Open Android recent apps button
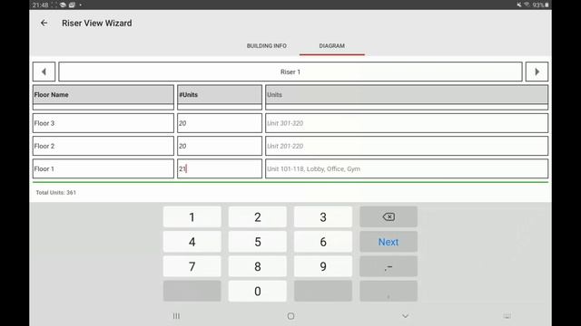Screen dimensions: 581x326 [x=176, y=316]
